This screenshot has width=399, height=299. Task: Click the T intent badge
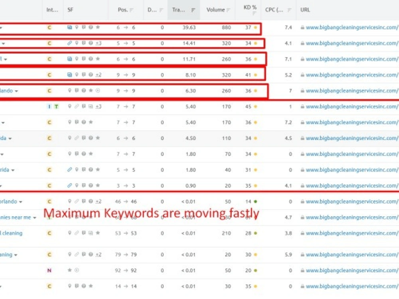(56, 106)
